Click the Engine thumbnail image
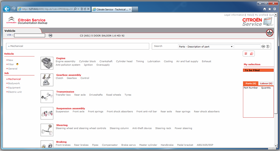The height and width of the screenshot is (151, 280). (x=47, y=63)
